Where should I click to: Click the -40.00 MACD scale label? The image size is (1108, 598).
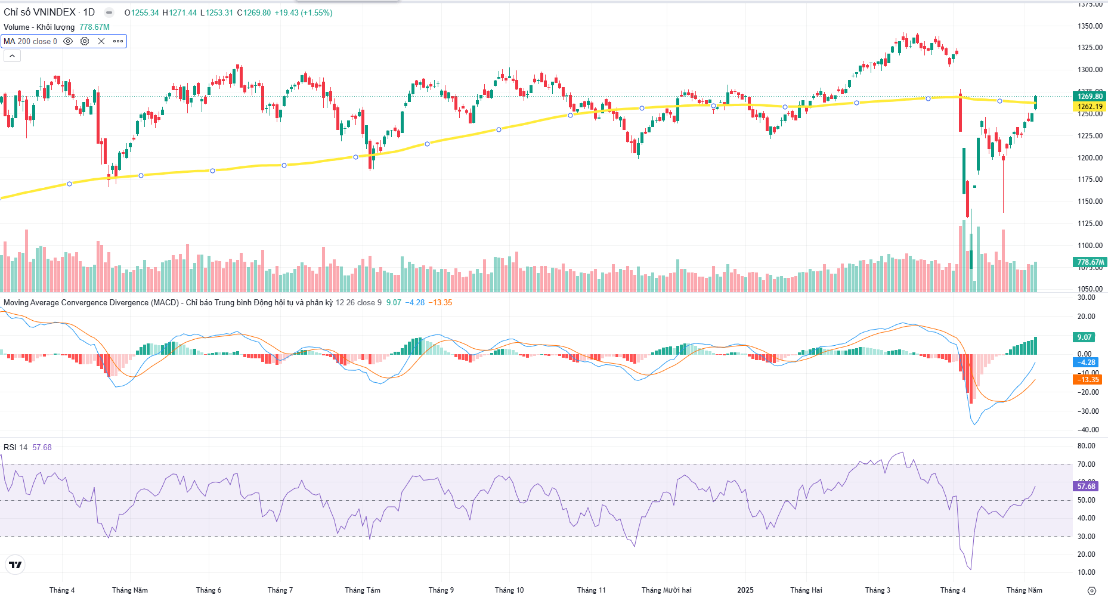coord(1087,430)
